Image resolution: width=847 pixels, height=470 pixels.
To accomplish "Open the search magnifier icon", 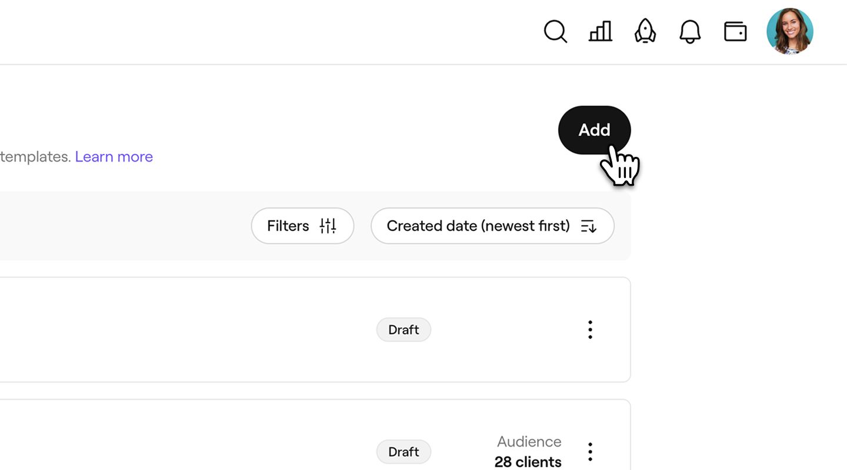I will click(x=555, y=32).
